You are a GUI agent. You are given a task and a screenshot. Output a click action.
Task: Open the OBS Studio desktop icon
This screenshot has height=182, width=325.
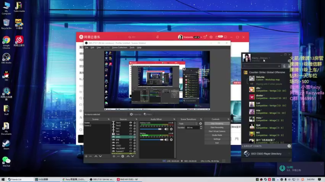[x=6, y=58]
